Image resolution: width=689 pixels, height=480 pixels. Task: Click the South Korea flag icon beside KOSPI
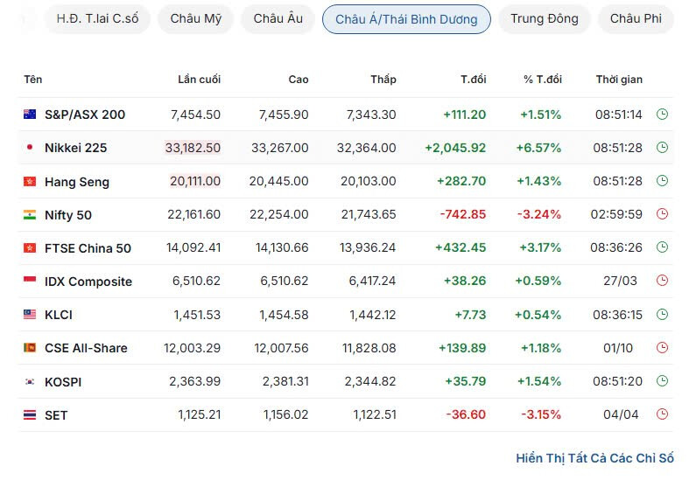pyautogui.click(x=30, y=382)
